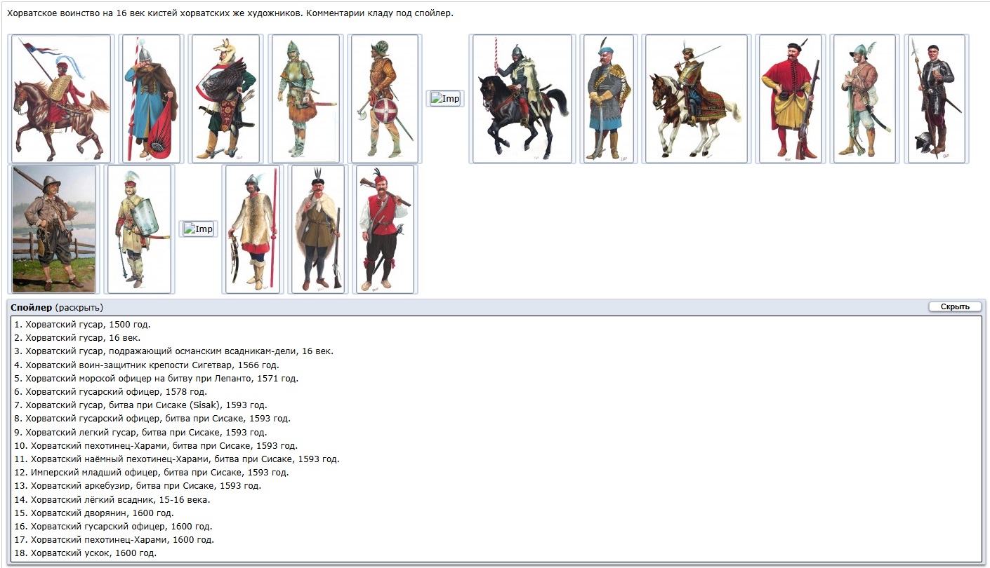Viewport: 990px width, 568px height.
Task: Select line 4 about крепости Сигетвар, 1566
Action: [147, 365]
